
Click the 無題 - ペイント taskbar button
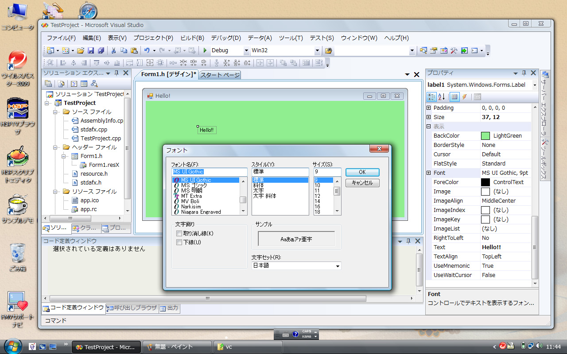[x=177, y=347]
